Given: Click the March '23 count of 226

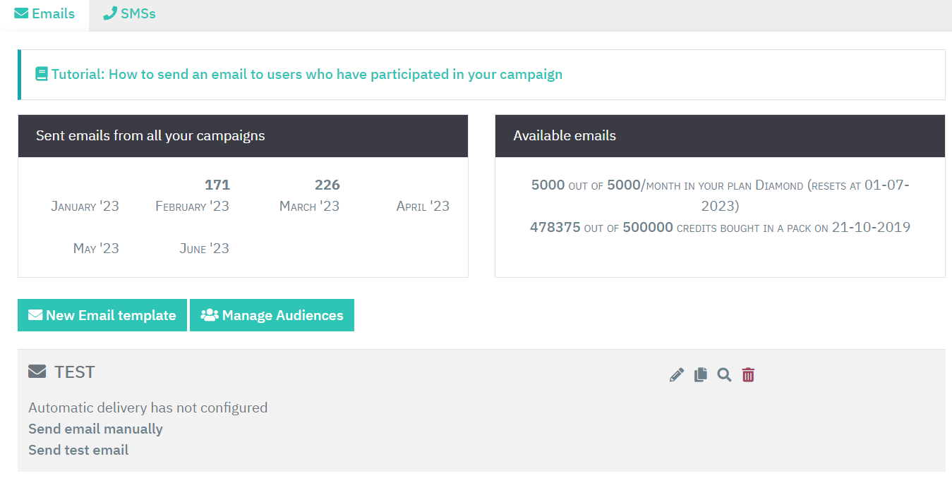Looking at the screenshot, I should 327,185.
